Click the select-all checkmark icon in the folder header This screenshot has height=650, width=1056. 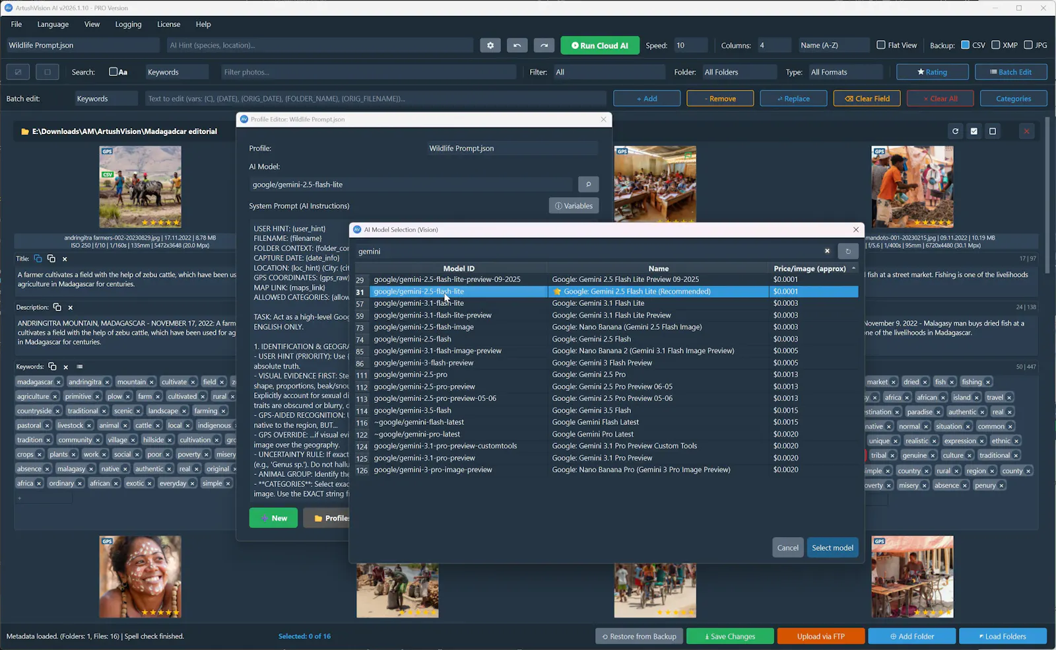[x=973, y=131]
